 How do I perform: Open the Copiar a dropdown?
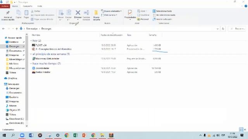pyautogui.click(x=69, y=19)
